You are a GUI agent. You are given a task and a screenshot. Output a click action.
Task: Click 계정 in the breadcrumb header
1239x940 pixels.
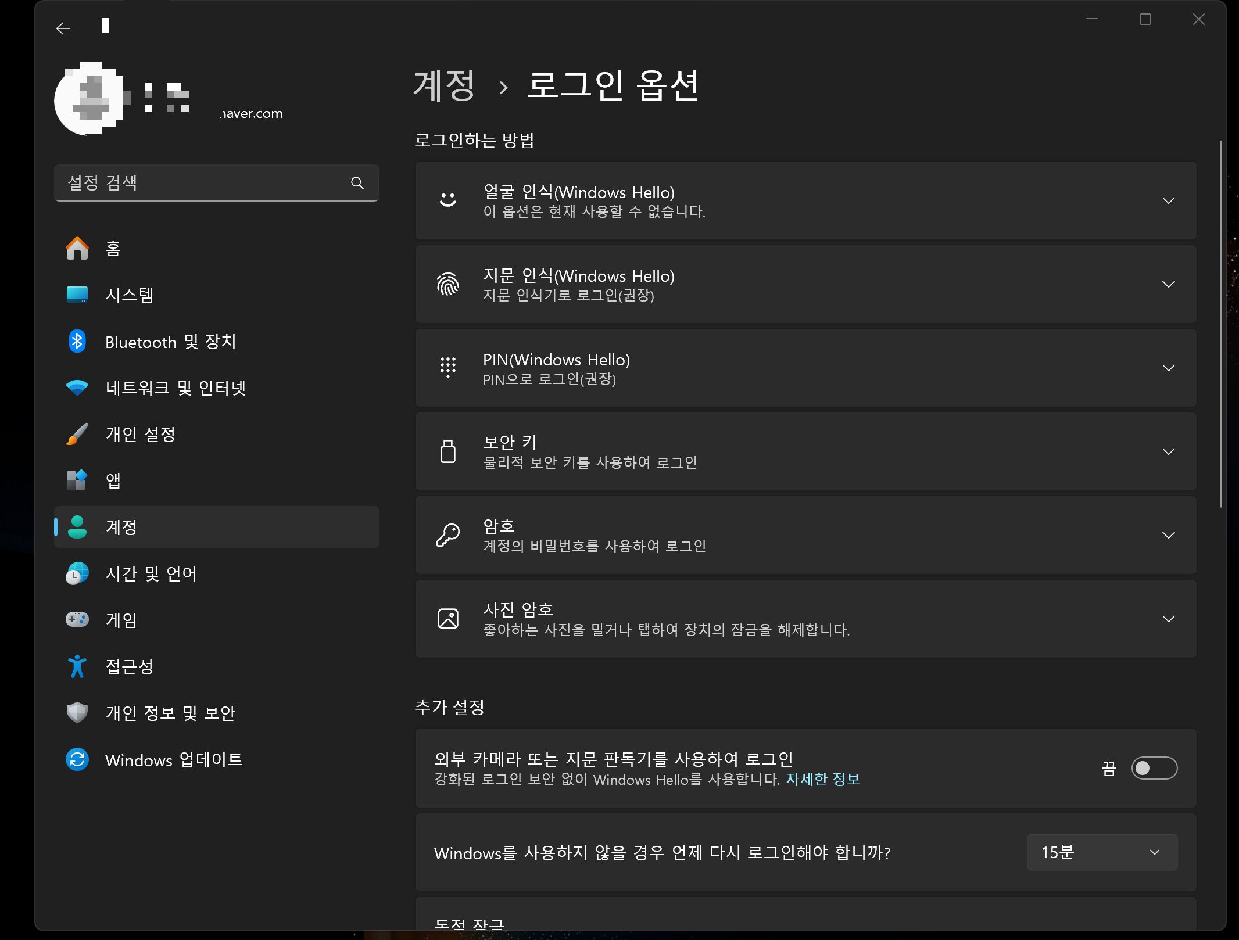click(444, 86)
